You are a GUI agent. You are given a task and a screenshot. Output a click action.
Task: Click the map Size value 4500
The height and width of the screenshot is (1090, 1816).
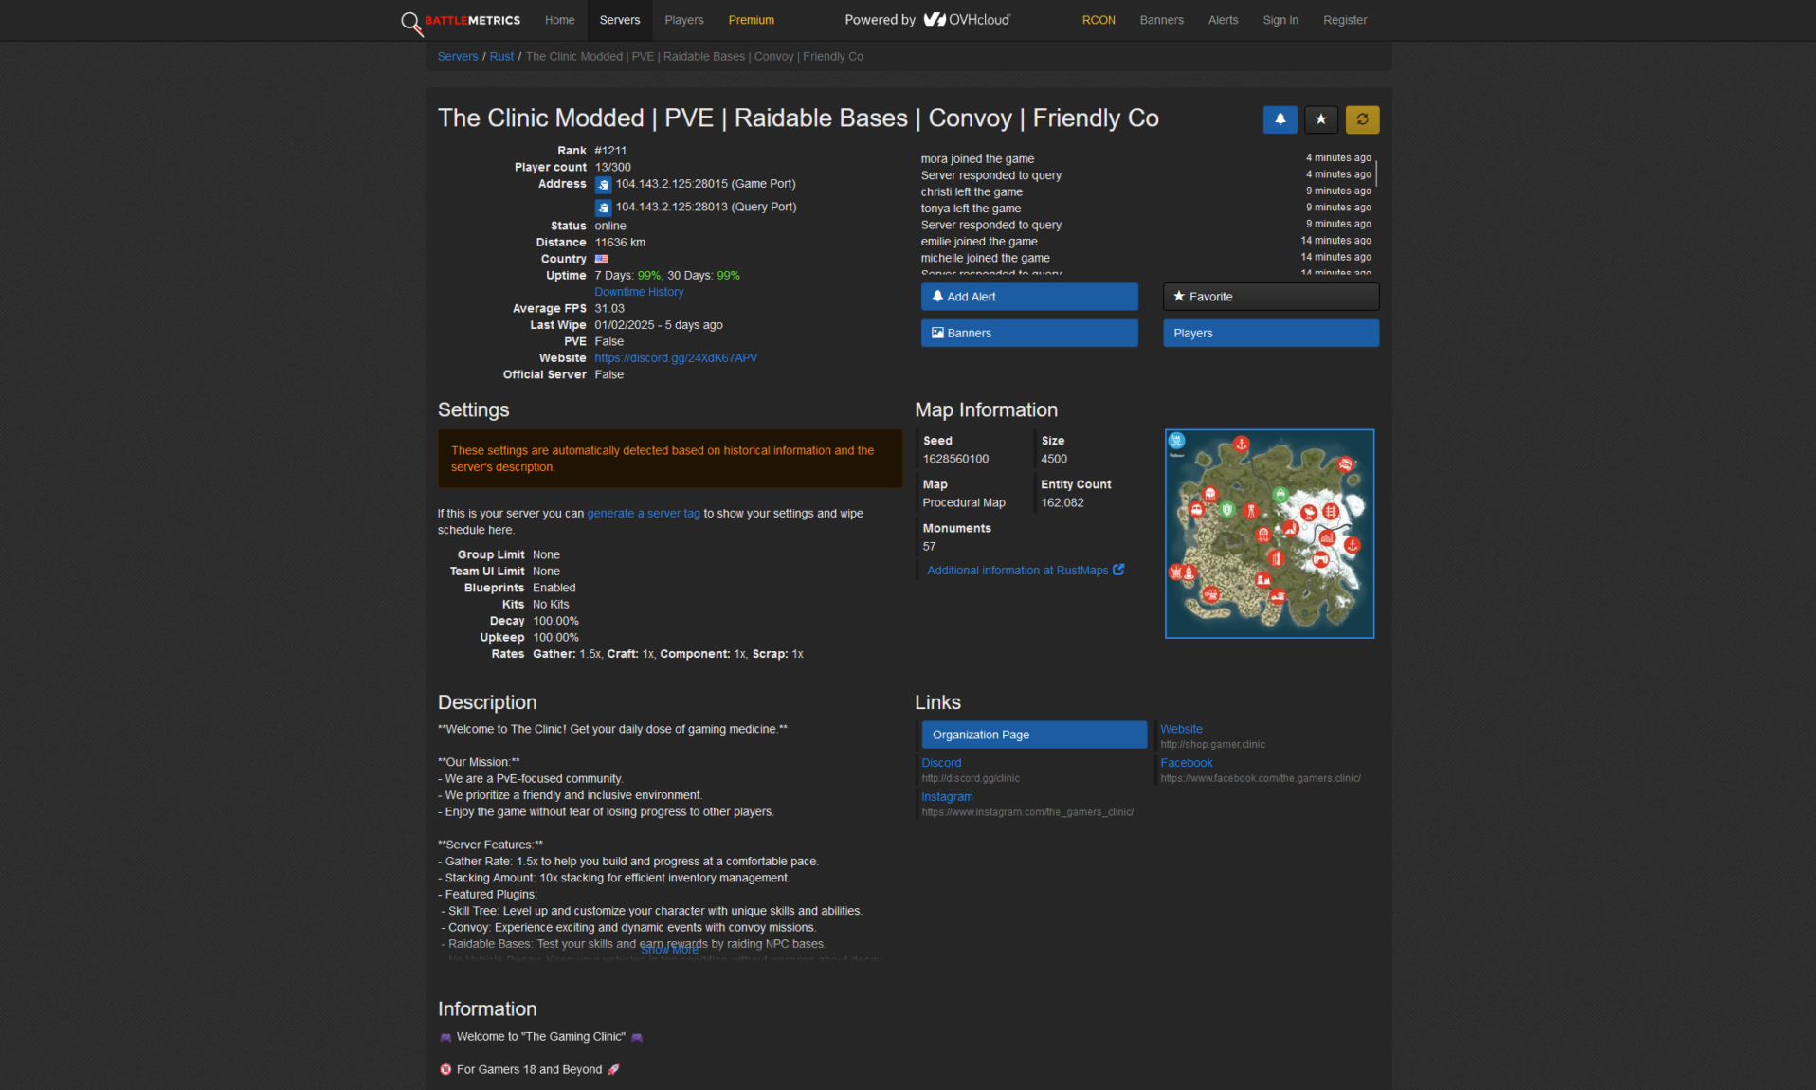coord(1054,459)
